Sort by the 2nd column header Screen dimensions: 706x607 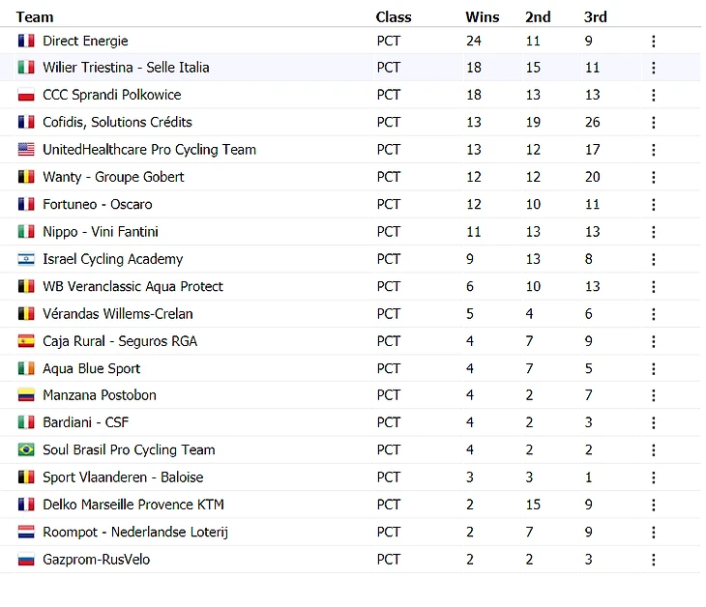(x=538, y=17)
